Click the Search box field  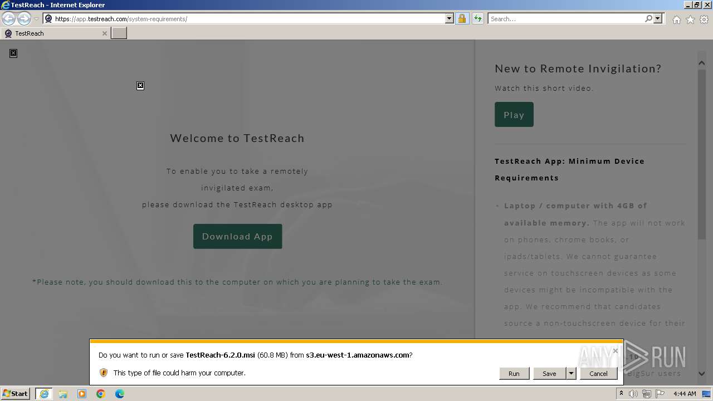point(566,18)
